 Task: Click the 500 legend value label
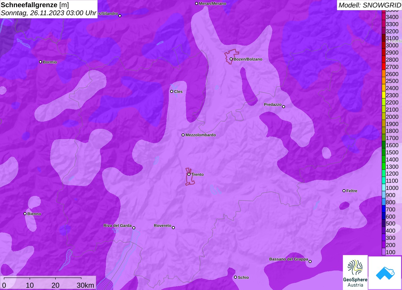(x=391, y=223)
